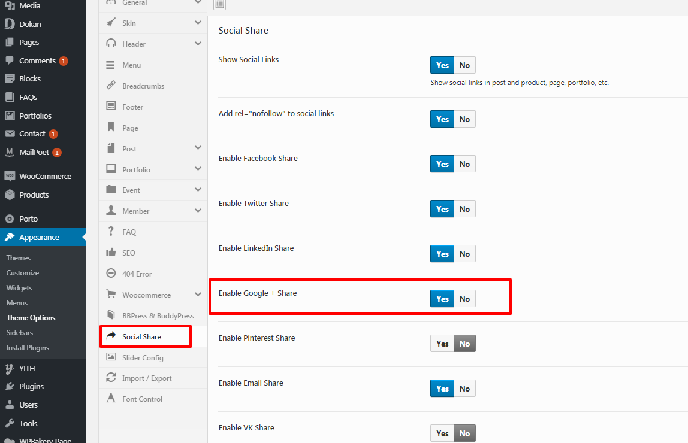The height and width of the screenshot is (443, 688).
Task: Click the Font Control letter A icon
Action: coord(111,398)
